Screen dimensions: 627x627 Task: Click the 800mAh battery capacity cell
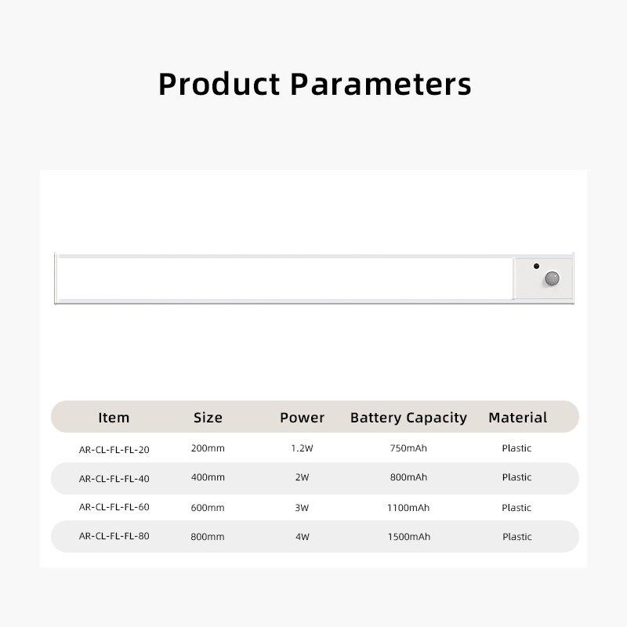point(408,477)
